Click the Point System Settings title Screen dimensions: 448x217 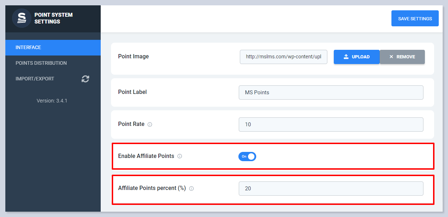pos(53,18)
